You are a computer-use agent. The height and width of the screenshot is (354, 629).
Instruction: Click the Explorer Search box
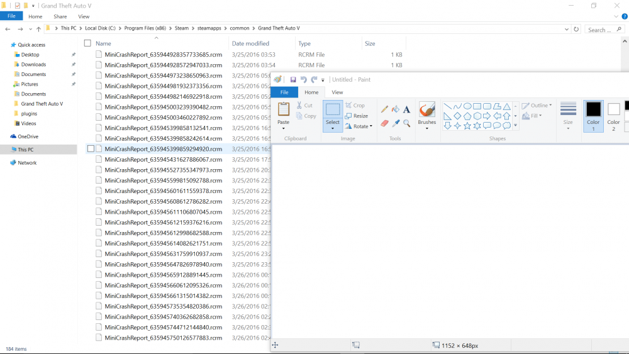tap(604, 30)
